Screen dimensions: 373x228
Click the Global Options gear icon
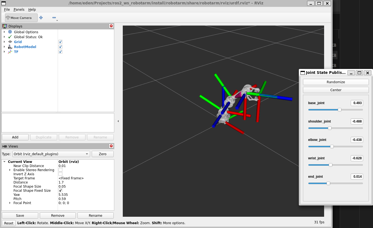[10, 32]
